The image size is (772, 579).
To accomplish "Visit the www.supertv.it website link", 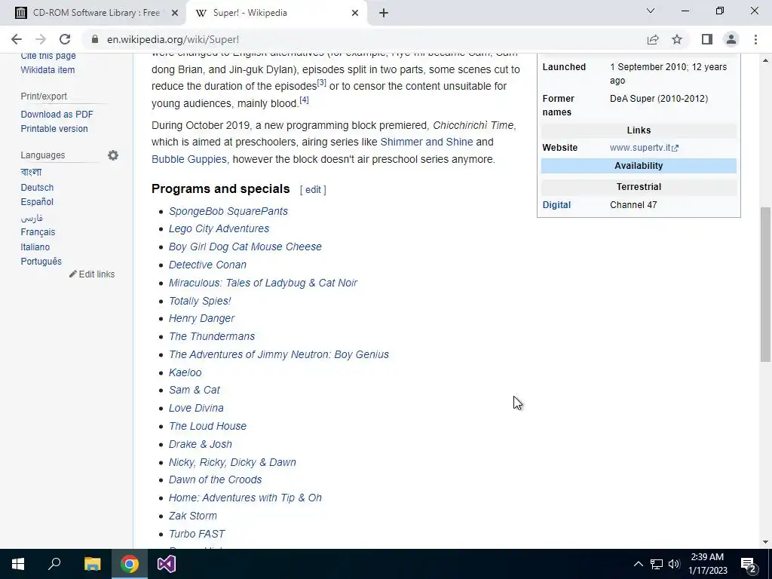I will 644,148.
